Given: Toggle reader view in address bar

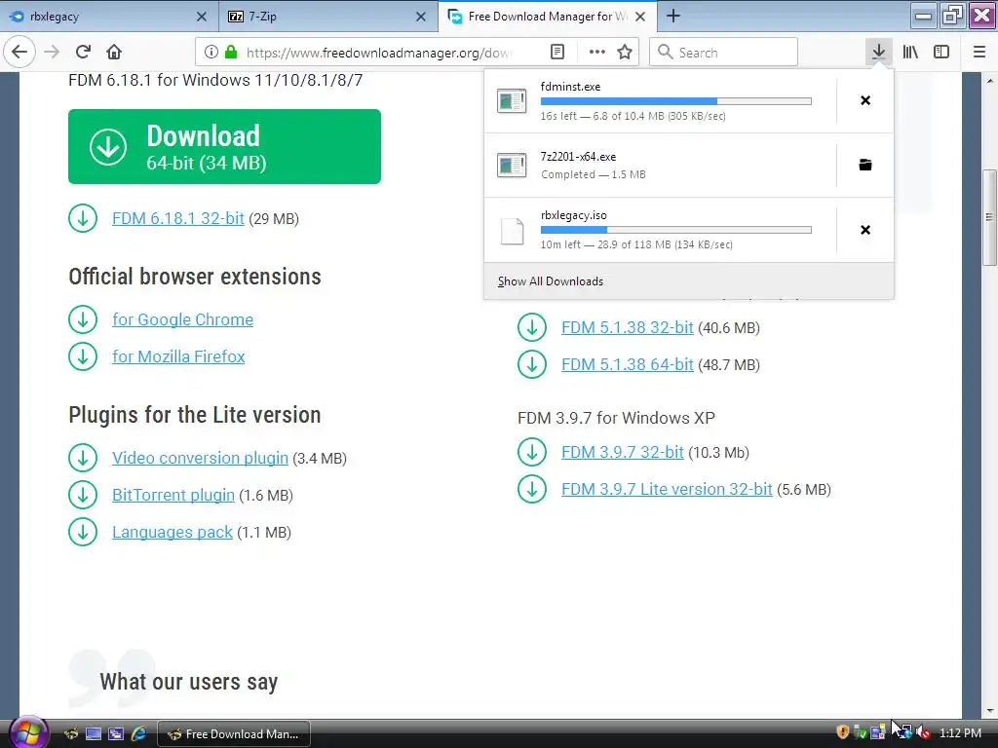Looking at the screenshot, I should 557,53.
